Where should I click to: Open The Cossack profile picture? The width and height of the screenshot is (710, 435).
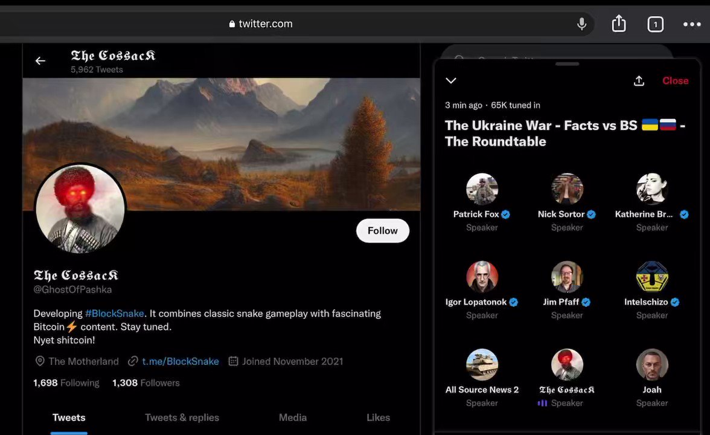pyautogui.click(x=80, y=208)
